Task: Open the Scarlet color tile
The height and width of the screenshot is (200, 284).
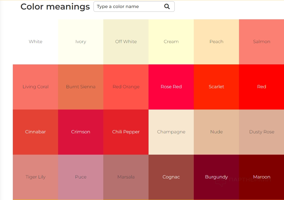Action: (216, 87)
